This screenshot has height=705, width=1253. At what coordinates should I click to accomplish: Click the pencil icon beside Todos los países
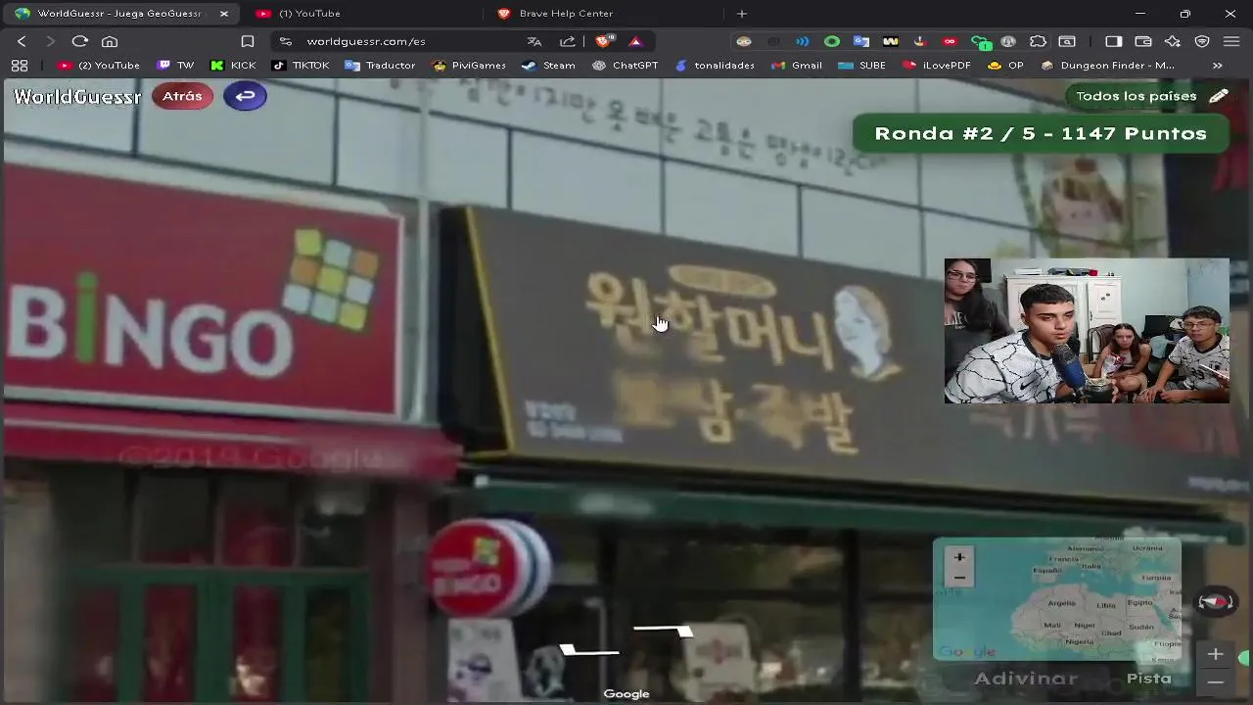pos(1218,96)
